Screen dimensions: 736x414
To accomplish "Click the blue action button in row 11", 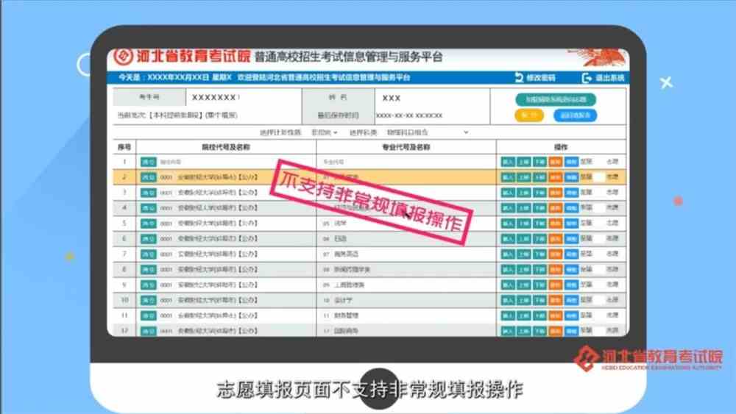I will click(x=571, y=315).
